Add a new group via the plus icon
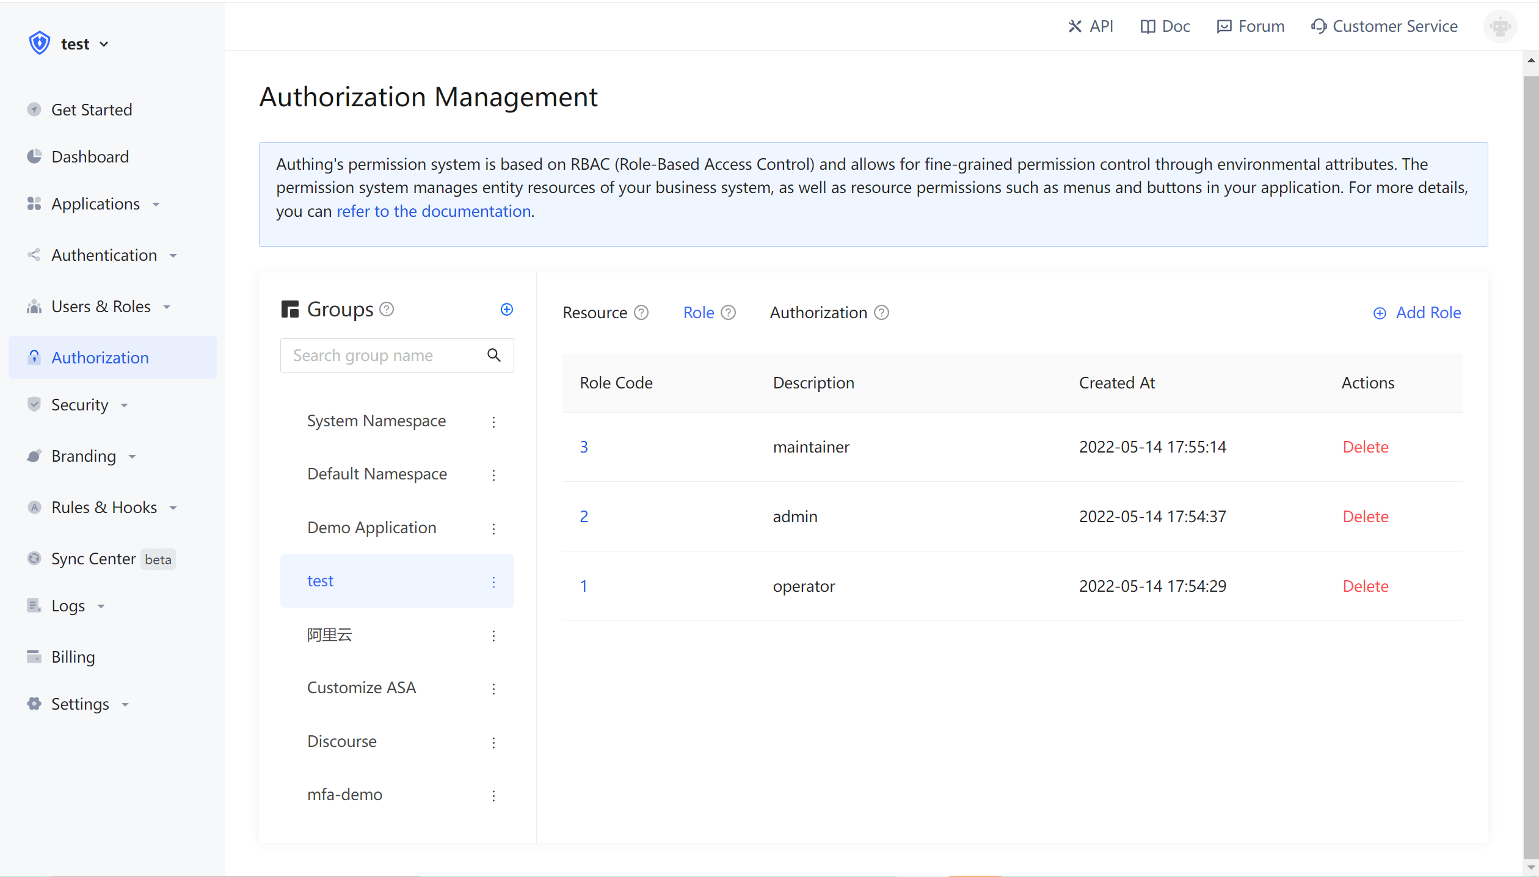Viewport: 1539px width, 877px height. point(507,309)
